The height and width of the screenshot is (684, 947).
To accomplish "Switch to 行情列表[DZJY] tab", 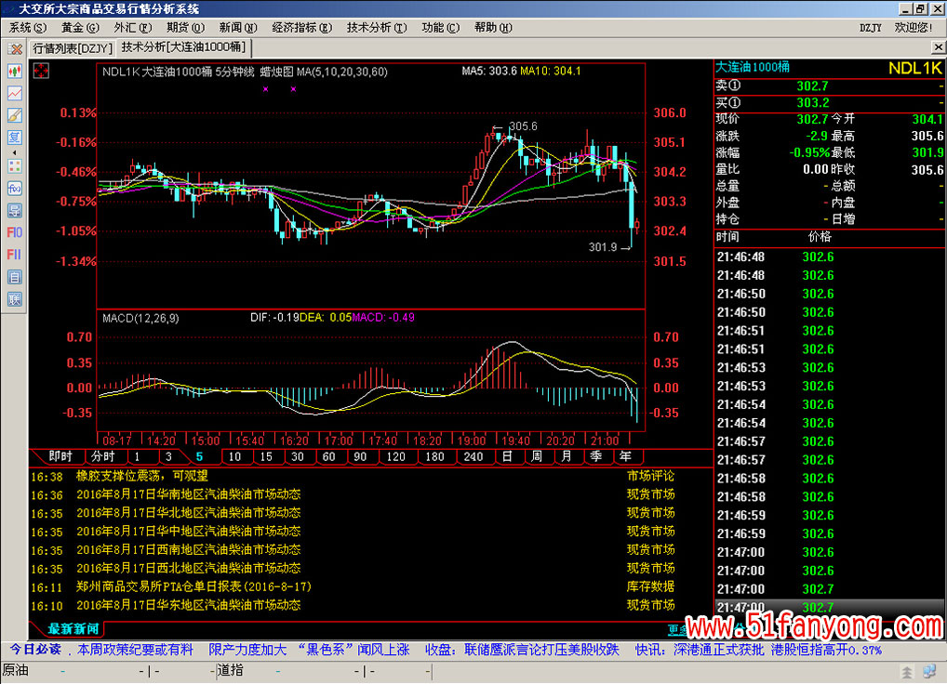I will [x=72, y=48].
